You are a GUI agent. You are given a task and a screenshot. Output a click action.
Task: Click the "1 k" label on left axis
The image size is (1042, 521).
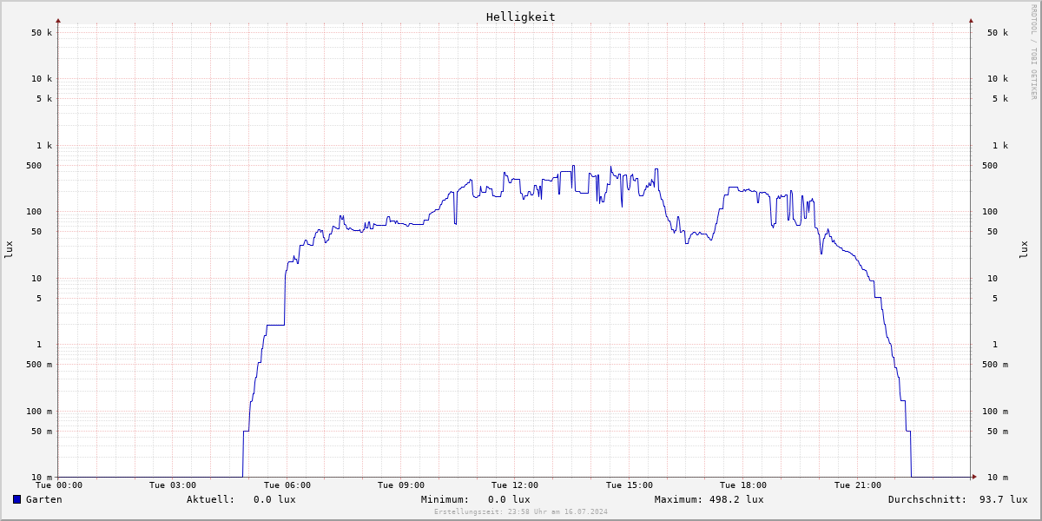click(x=44, y=146)
